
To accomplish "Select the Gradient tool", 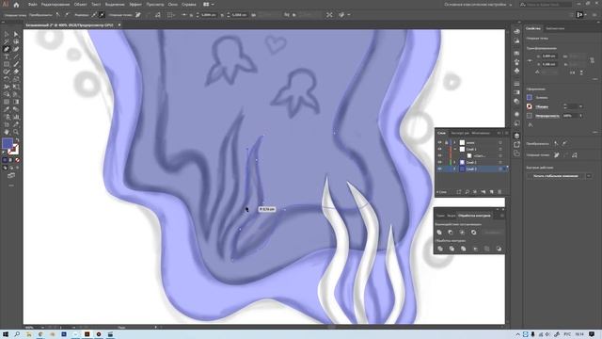I will tap(16, 102).
